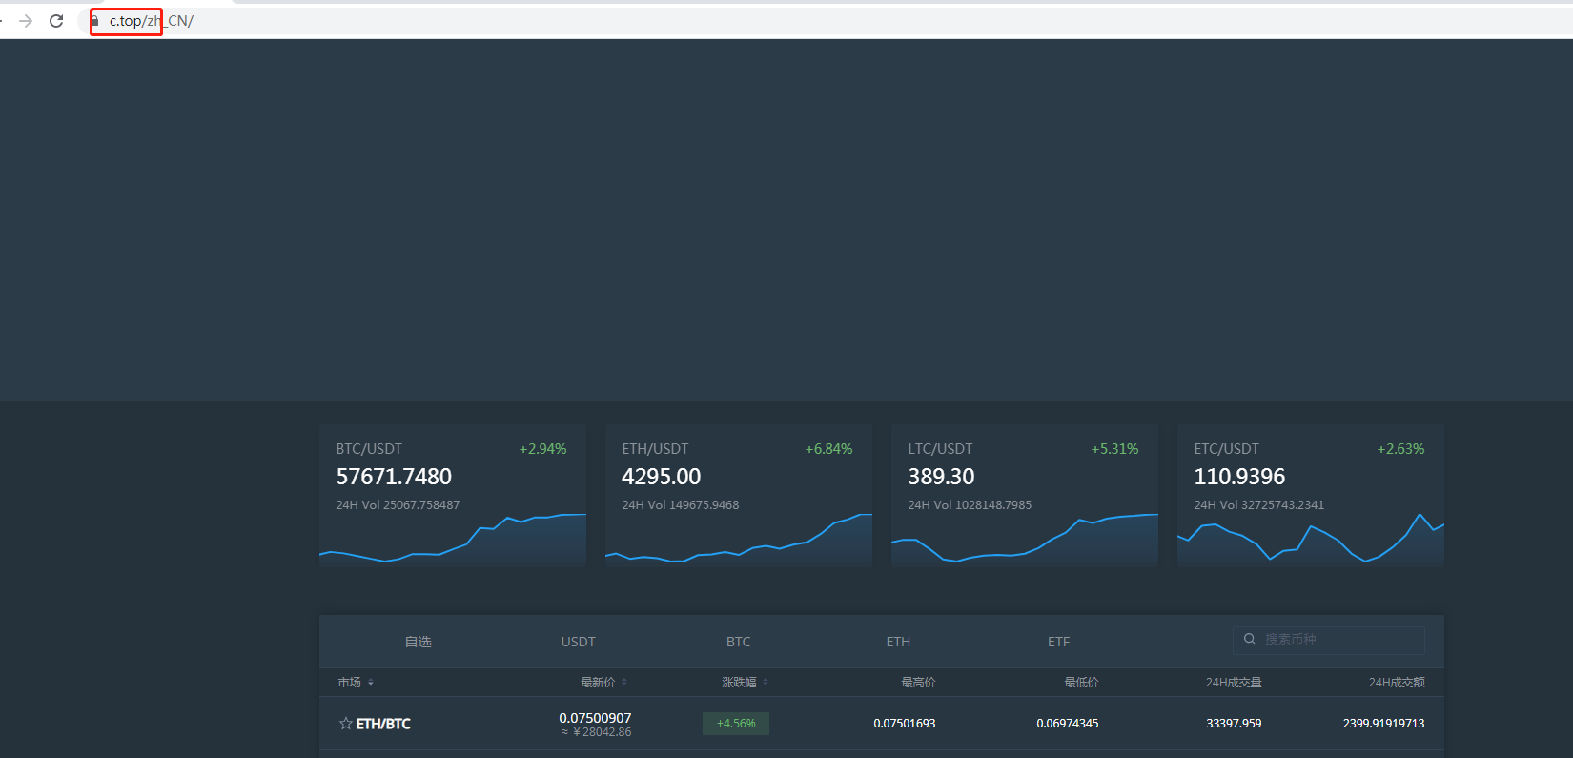Click the +4.56% change badge

[x=736, y=724]
